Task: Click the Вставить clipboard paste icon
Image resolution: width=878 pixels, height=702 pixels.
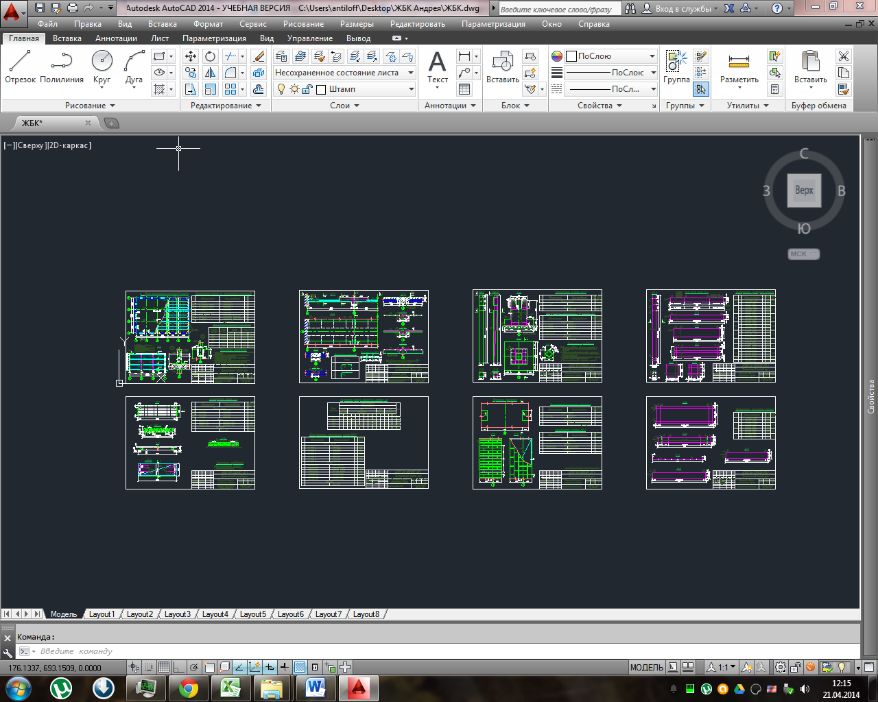Action: click(811, 67)
